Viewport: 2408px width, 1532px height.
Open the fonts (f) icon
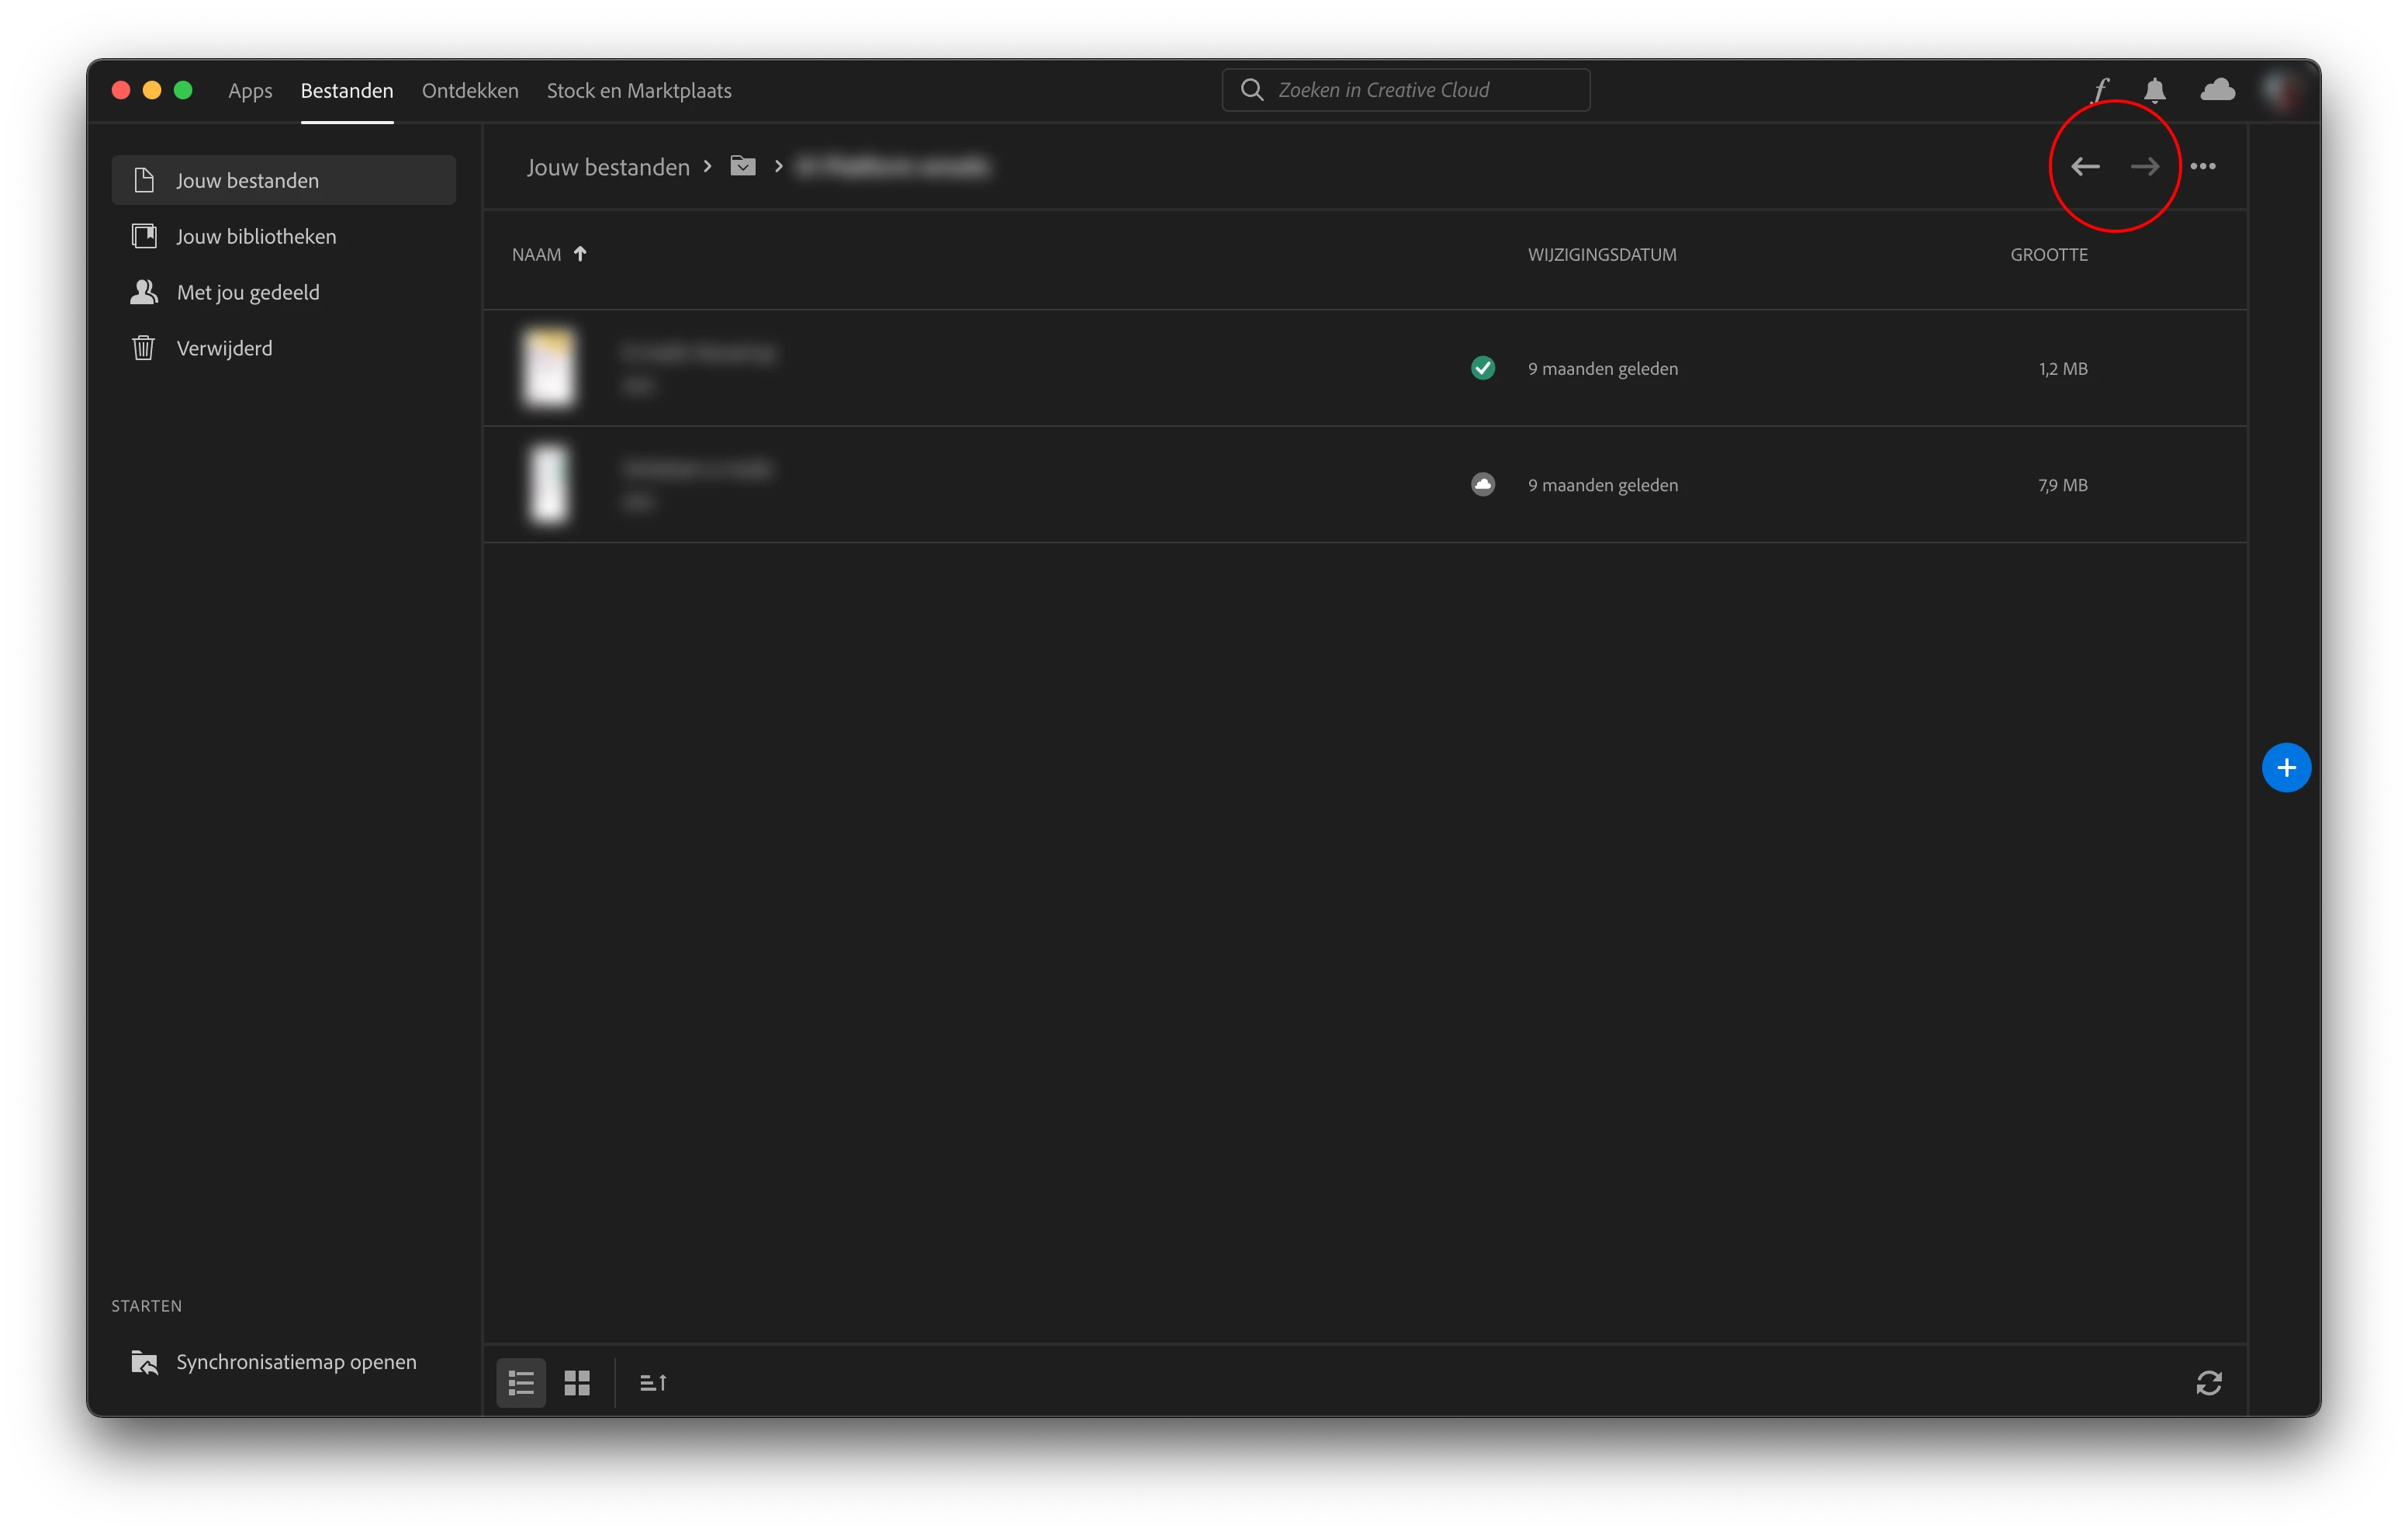tap(2100, 90)
